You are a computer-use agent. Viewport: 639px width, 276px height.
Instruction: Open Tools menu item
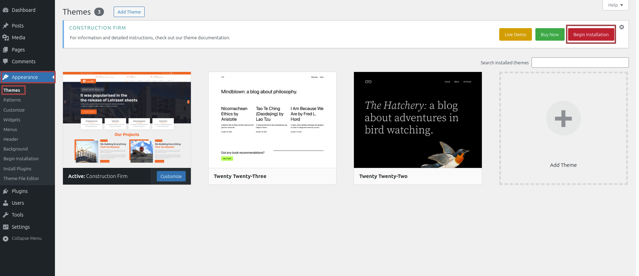pos(27,215)
